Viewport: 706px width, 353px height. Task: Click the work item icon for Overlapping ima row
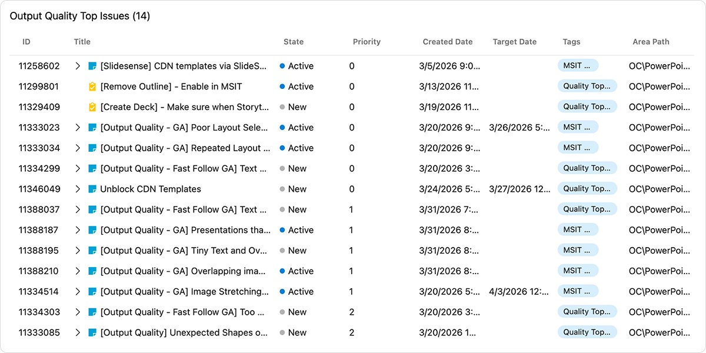click(x=92, y=271)
